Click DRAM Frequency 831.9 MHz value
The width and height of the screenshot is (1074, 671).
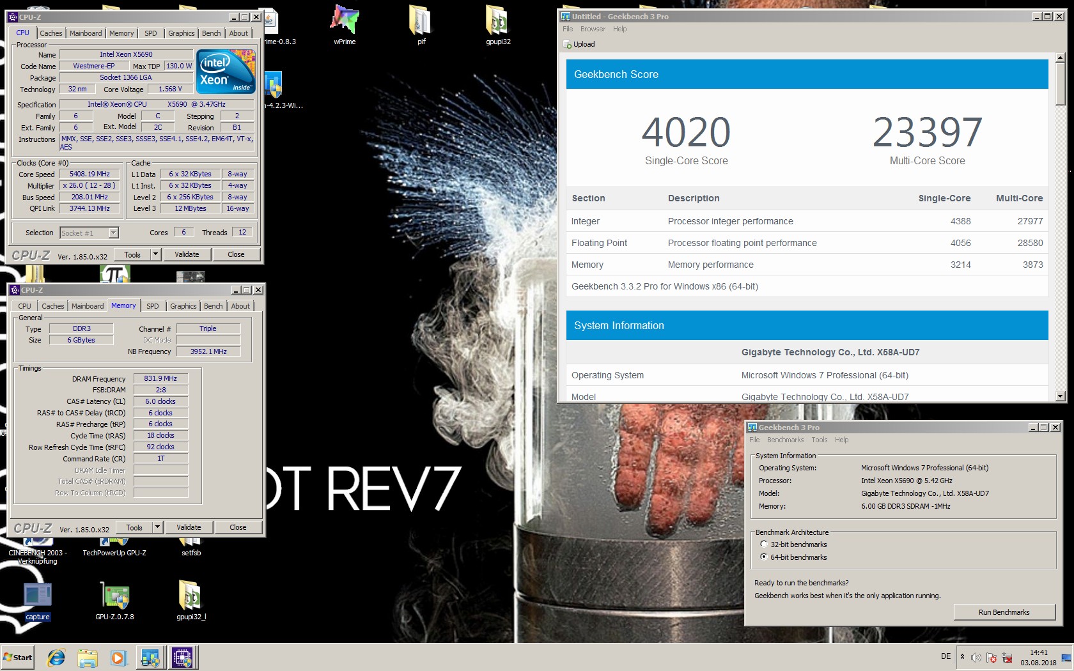click(x=160, y=378)
